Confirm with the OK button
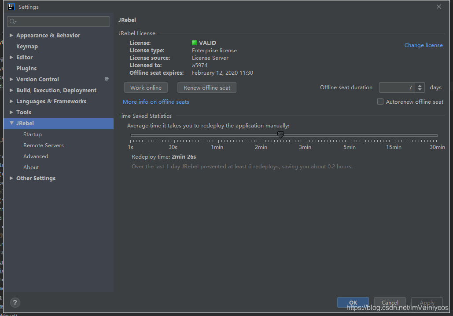This screenshot has width=453, height=316. [353, 302]
